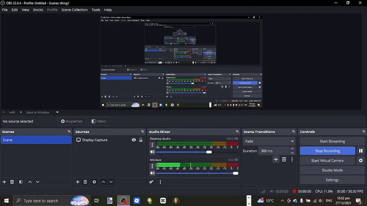Open OBS Settings button
Screen dimensions: 367x206
(332, 180)
